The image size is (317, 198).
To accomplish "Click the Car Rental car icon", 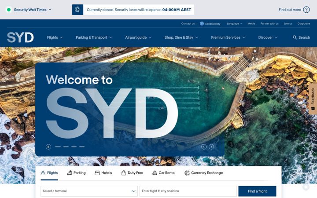I will point(155,173).
